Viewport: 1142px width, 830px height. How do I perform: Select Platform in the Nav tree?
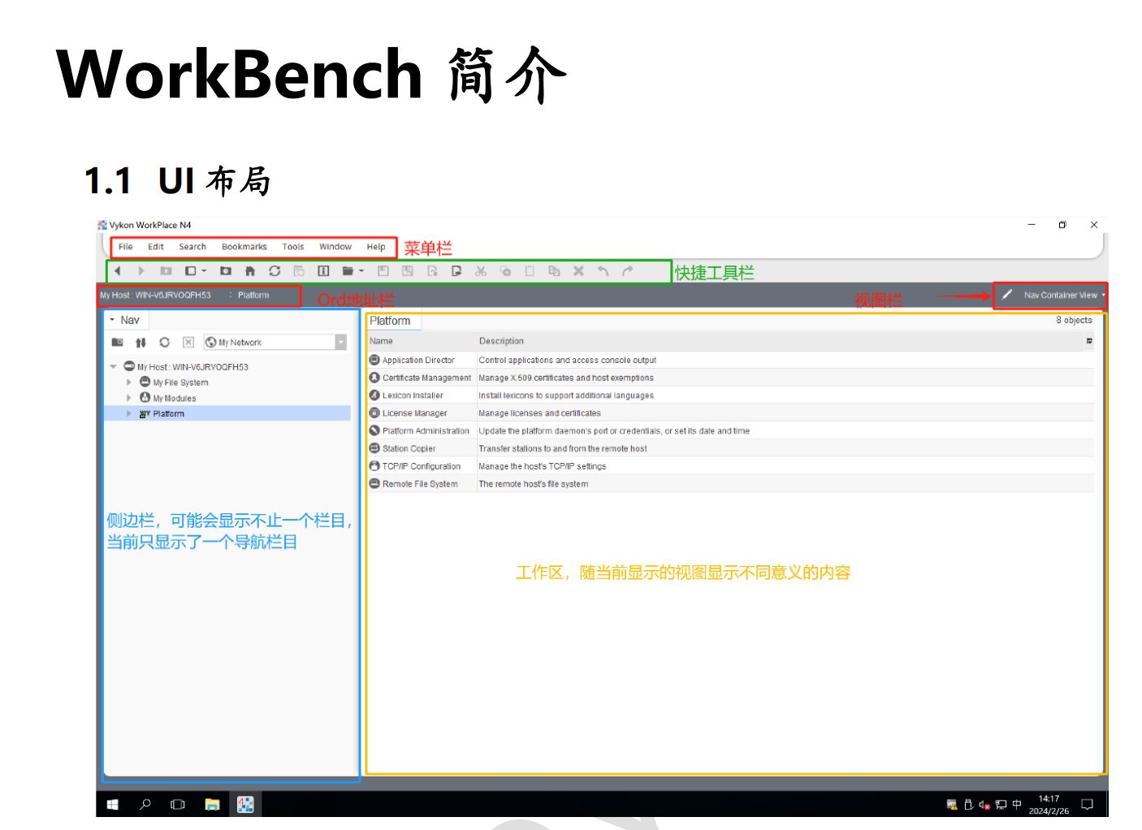(169, 413)
